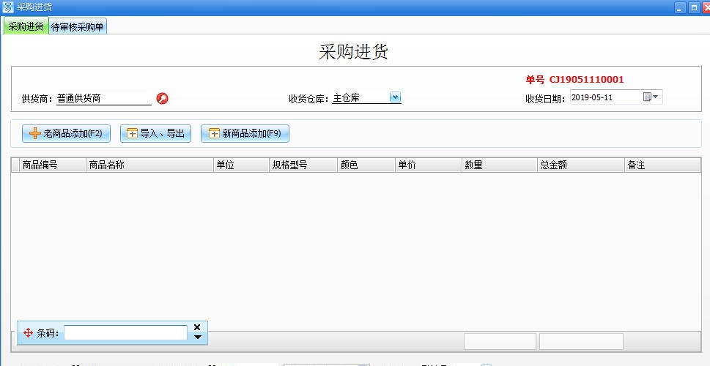Click the 条码 barcode input box

[x=125, y=333]
